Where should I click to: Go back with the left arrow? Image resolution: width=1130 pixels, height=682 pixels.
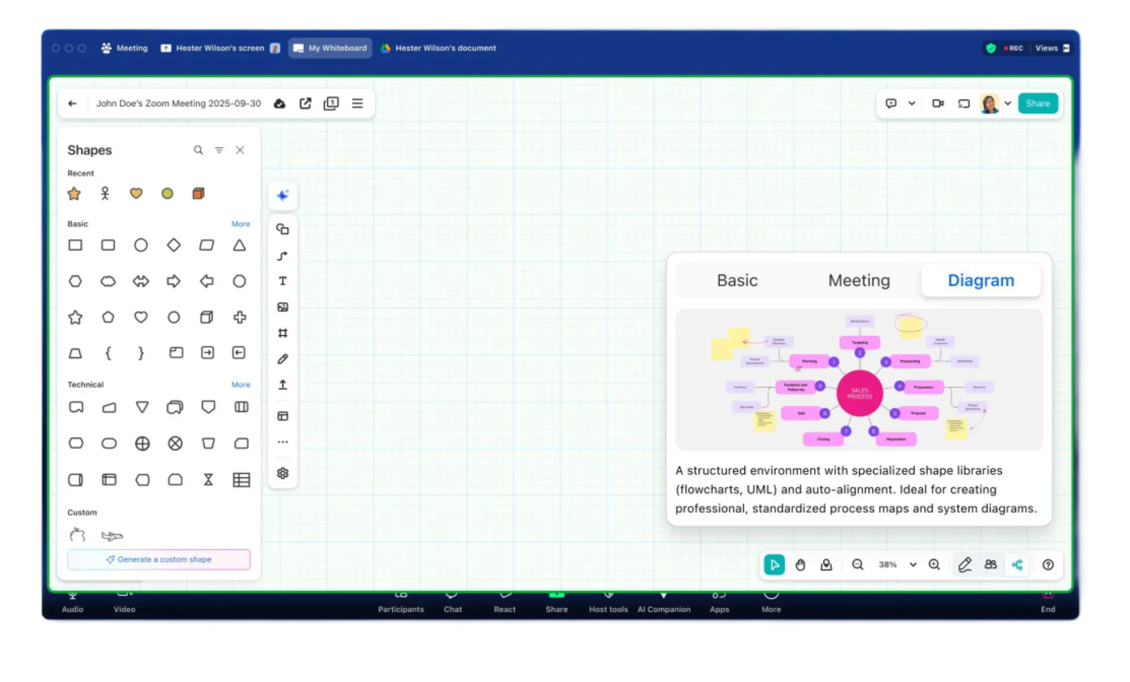[x=72, y=103]
